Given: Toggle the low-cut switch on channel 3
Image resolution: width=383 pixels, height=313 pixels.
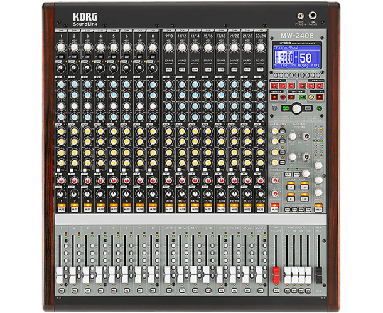Looking at the screenshot, I should [87, 57].
